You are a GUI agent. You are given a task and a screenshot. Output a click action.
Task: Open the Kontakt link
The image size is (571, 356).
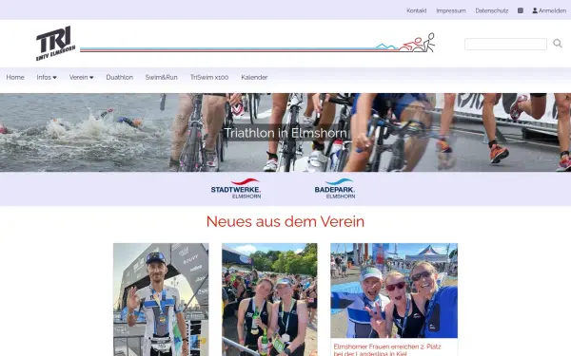[416, 10]
